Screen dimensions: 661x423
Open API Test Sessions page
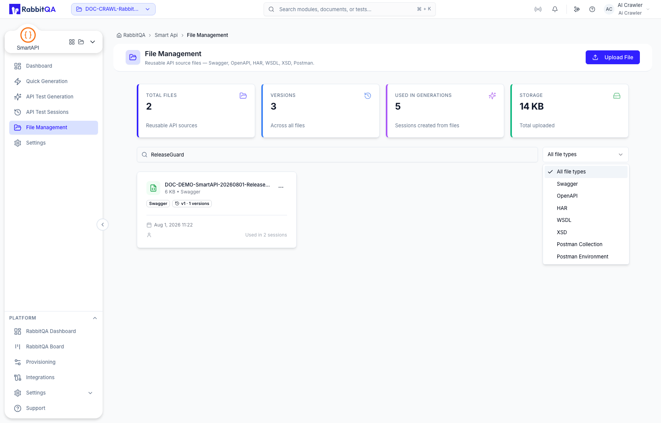pos(53,112)
